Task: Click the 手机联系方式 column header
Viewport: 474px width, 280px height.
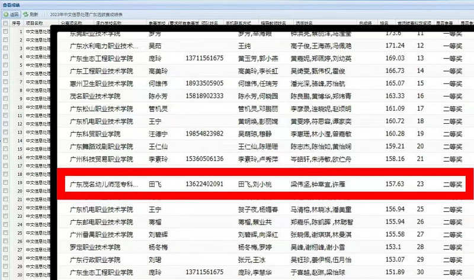Action: 238,23
